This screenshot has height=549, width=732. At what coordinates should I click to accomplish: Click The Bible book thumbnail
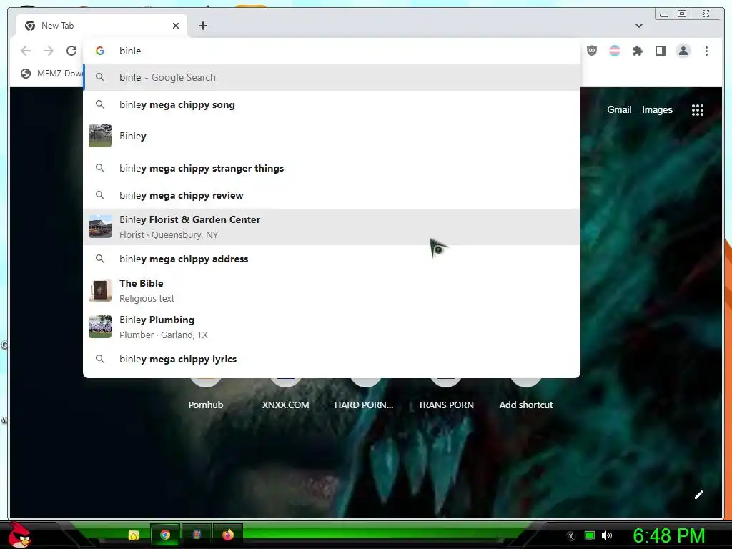100,290
